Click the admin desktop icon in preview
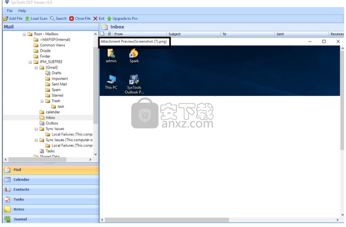This screenshot has height=227, width=346. point(111,56)
